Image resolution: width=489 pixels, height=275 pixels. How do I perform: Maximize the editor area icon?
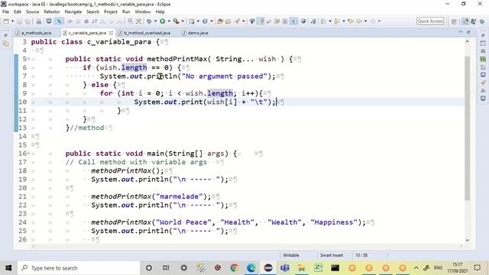pyautogui.click(x=468, y=32)
